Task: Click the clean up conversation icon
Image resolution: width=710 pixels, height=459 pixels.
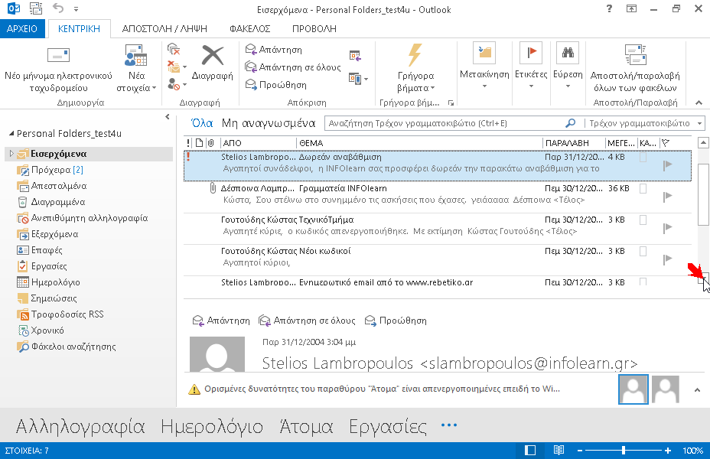Action: (x=174, y=67)
